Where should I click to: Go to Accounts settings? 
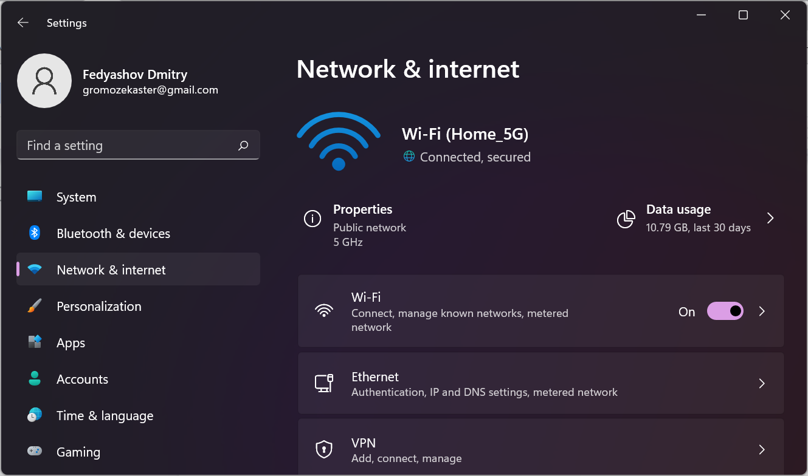tap(82, 379)
